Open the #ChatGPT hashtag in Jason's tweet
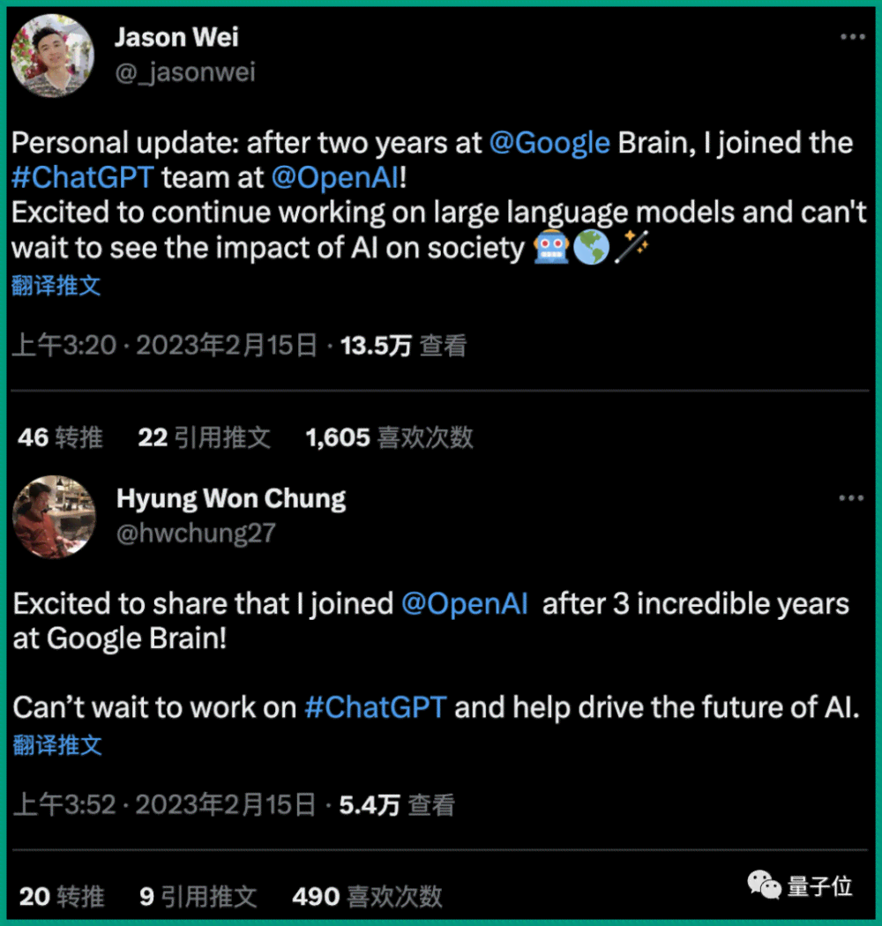Image resolution: width=882 pixels, height=926 pixels. tap(83, 177)
